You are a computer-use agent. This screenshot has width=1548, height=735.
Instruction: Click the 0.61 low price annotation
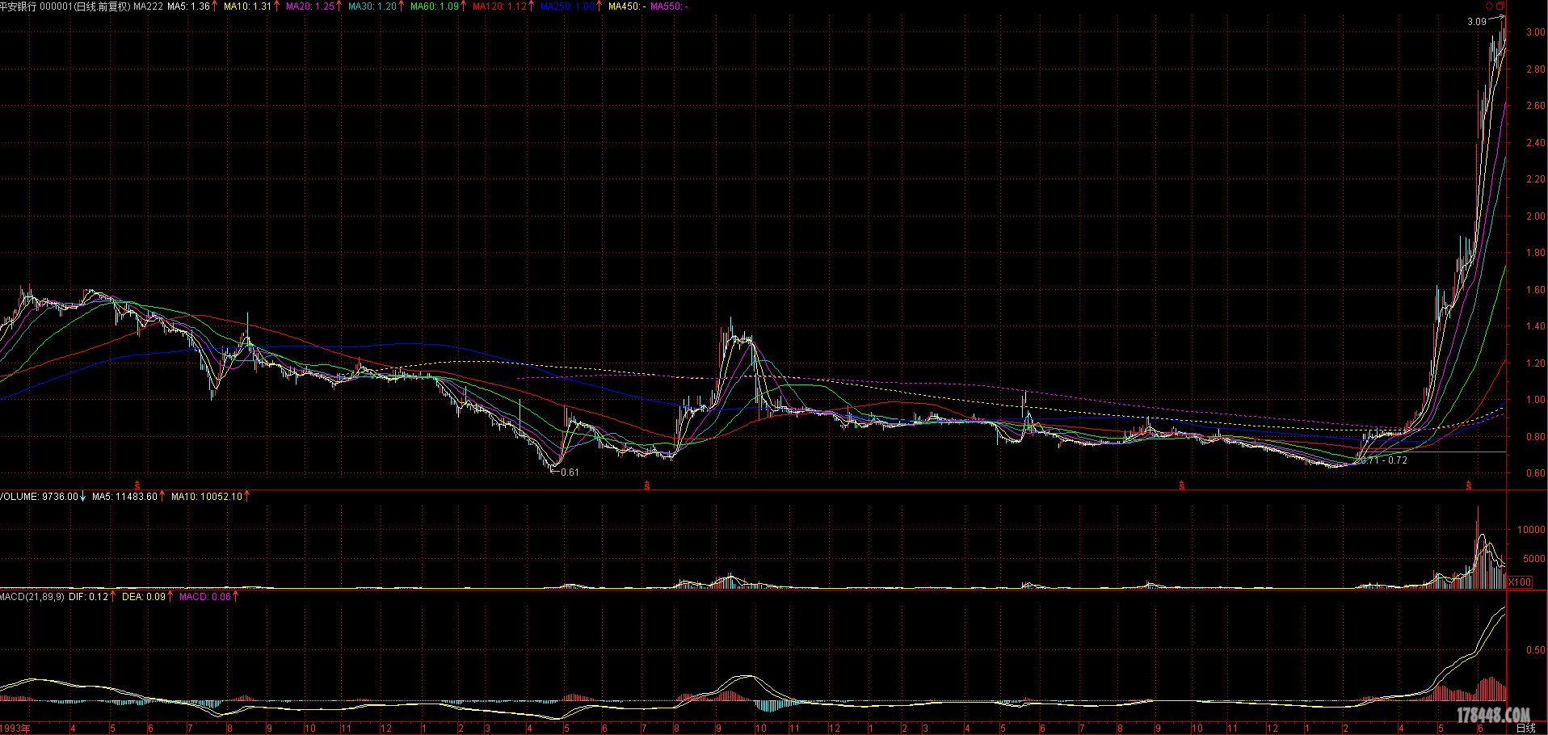pos(570,472)
